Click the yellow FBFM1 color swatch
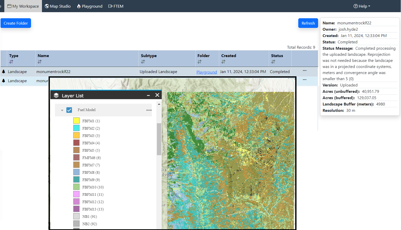The image size is (401, 230). 76,121
